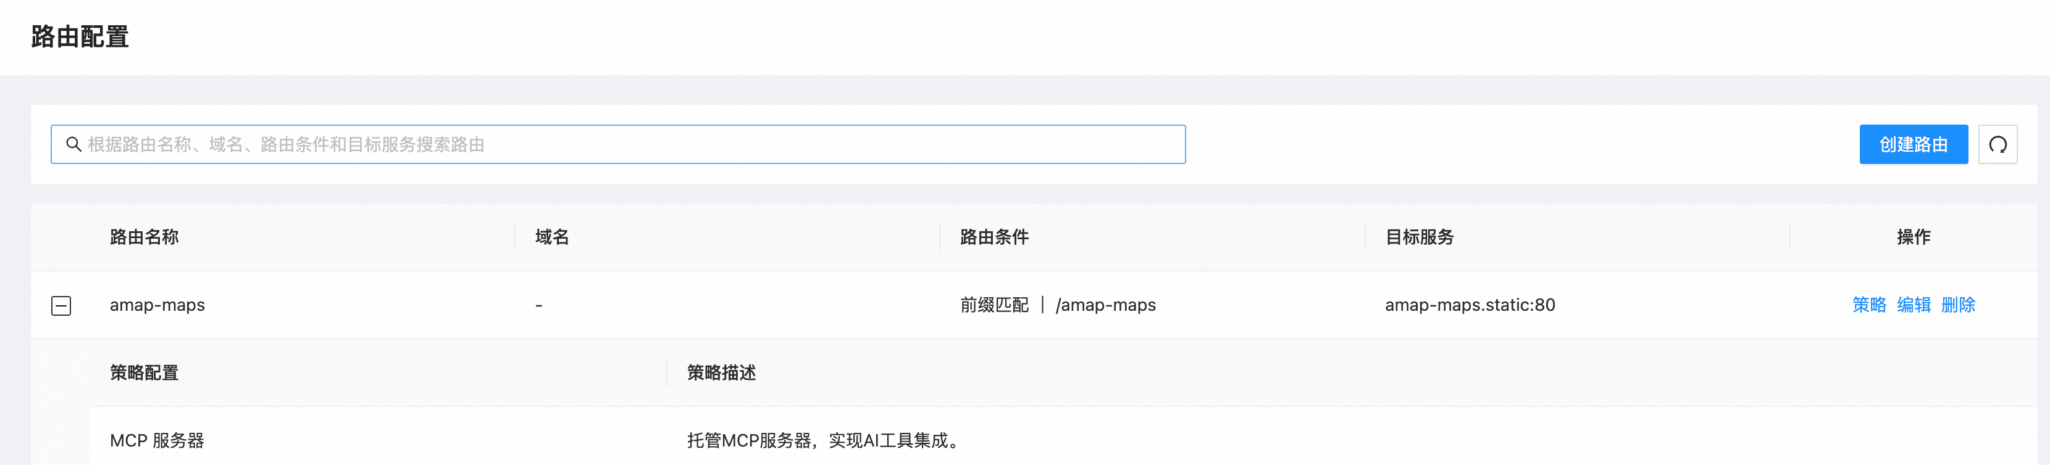
Task: Click the 路由名称 column header
Action: [144, 237]
